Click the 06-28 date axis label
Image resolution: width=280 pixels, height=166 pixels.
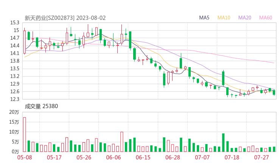[x=173, y=157]
